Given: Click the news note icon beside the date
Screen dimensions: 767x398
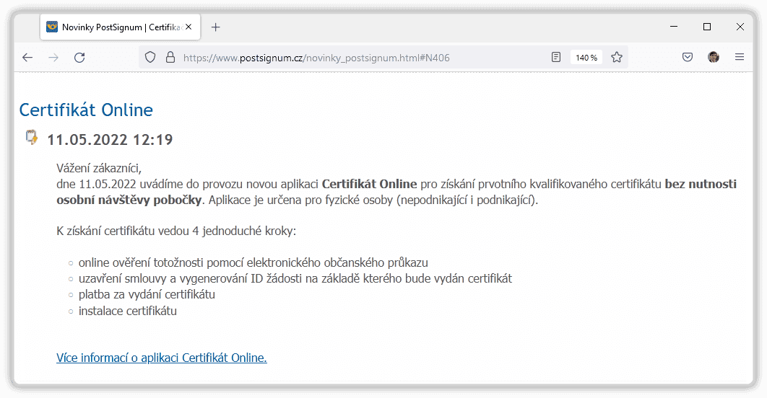Looking at the screenshot, I should pos(31,137).
